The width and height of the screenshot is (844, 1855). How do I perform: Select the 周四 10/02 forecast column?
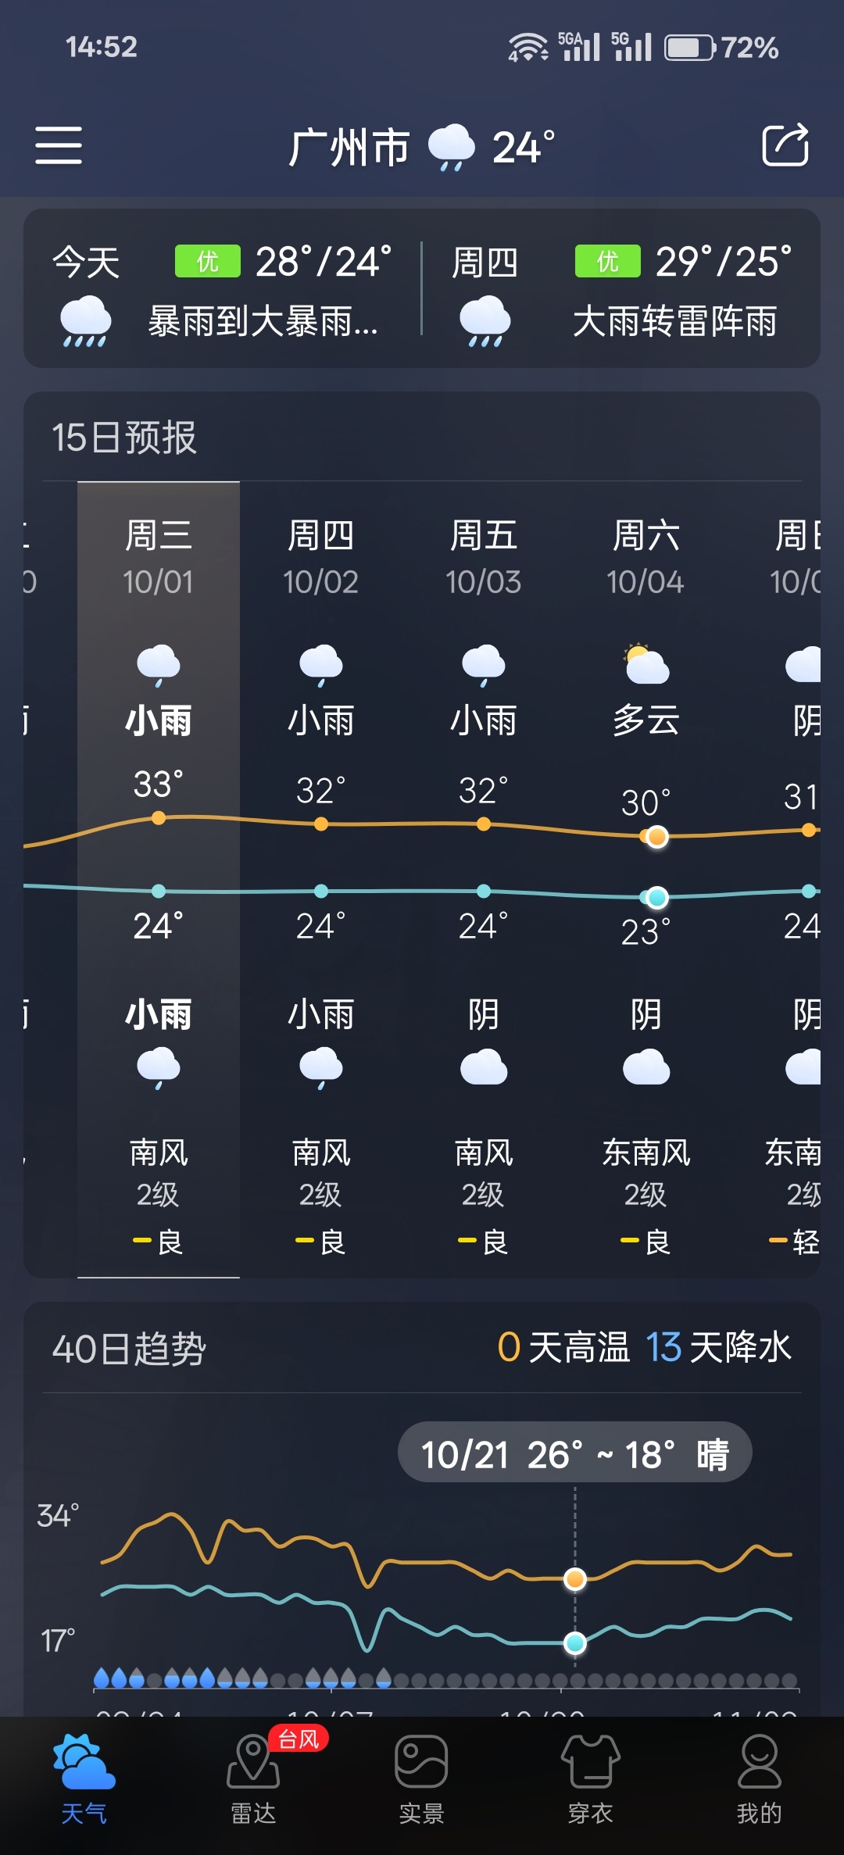click(x=321, y=880)
